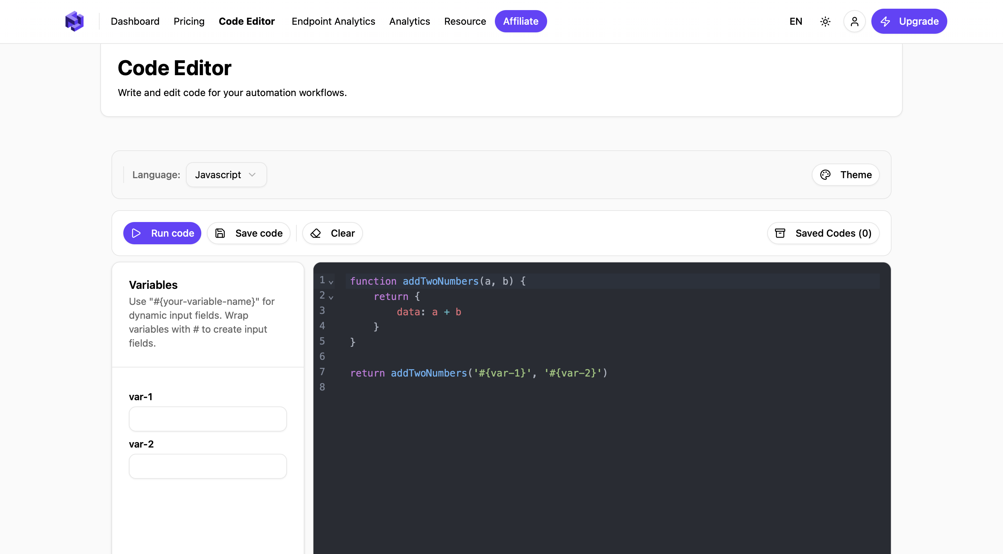Click the Affiliate pill button
1003x554 pixels.
[x=521, y=21]
